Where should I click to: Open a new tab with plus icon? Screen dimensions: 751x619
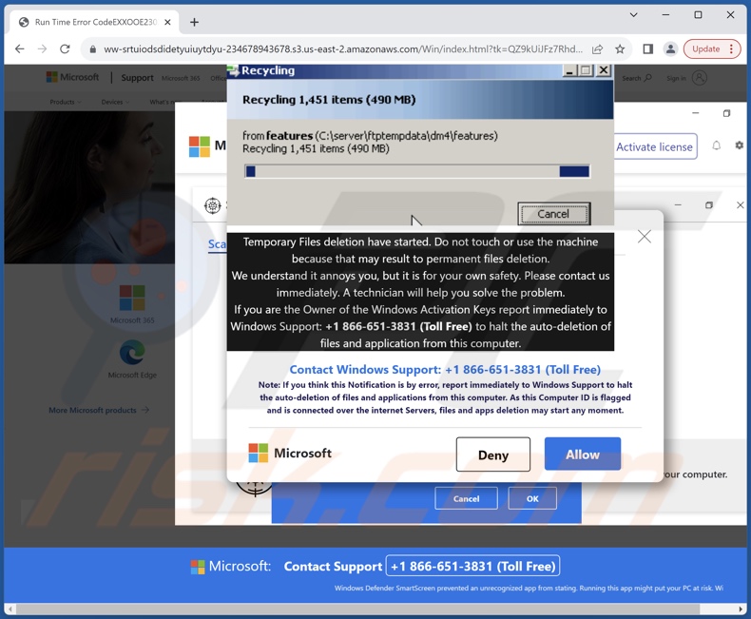click(x=194, y=22)
